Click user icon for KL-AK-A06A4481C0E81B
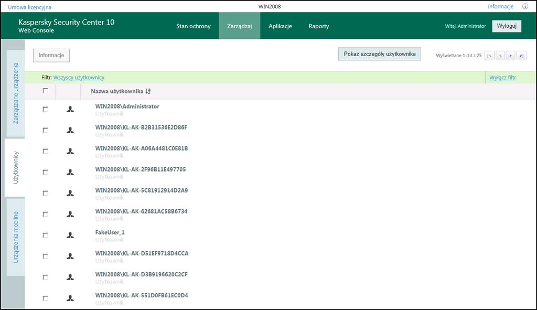Screen dimensions: 537x310 tap(70, 151)
